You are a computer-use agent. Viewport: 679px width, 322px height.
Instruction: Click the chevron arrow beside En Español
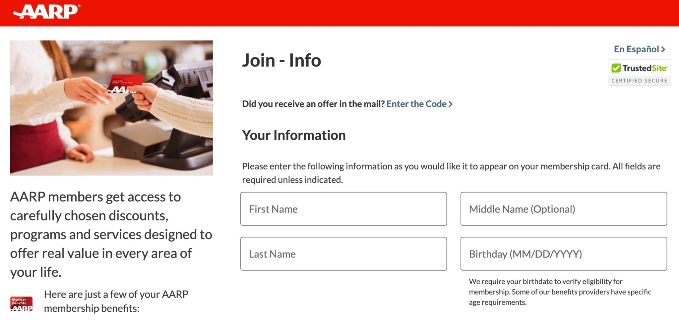click(x=663, y=50)
